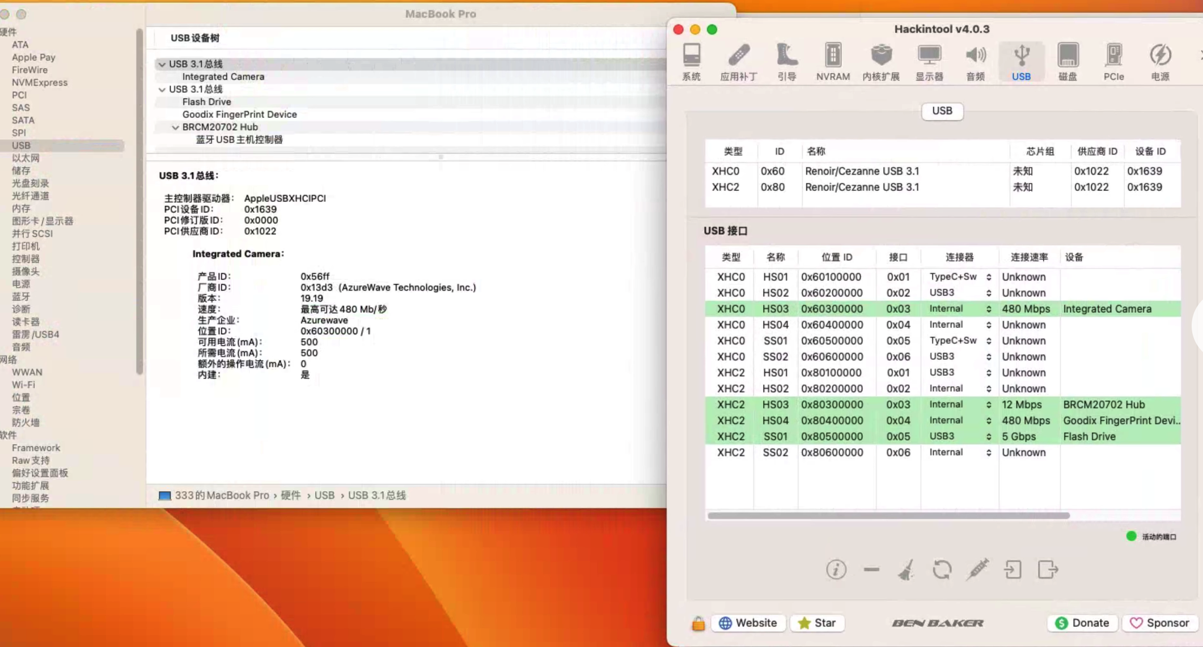This screenshot has width=1203, height=647.
Task: Open the NVRAM section
Action: tap(832, 61)
